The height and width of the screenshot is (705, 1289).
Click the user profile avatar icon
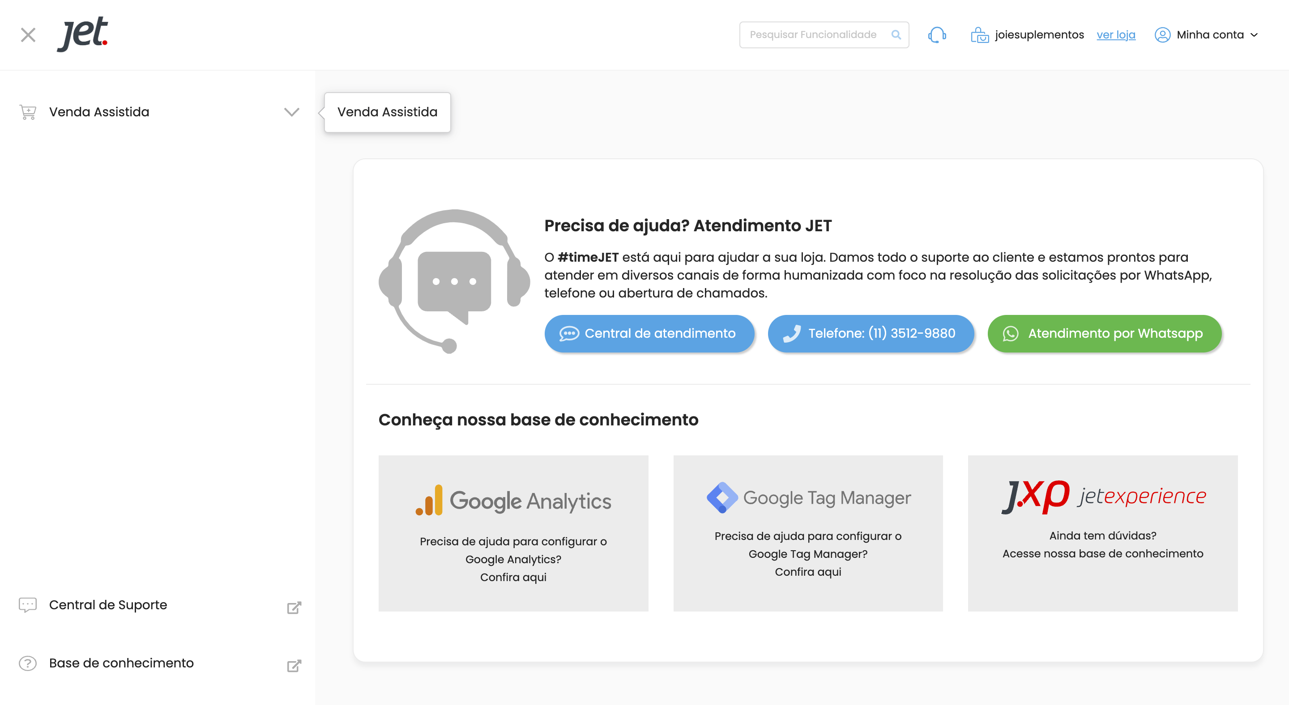[x=1162, y=35]
